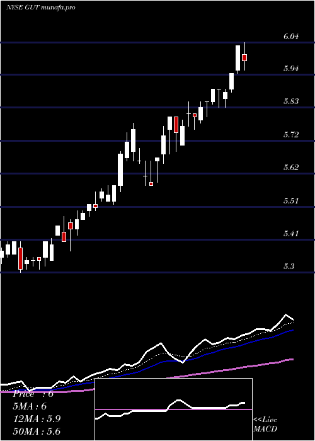
Task: Click the 5.3 price axis label
Action: (x=289, y=266)
